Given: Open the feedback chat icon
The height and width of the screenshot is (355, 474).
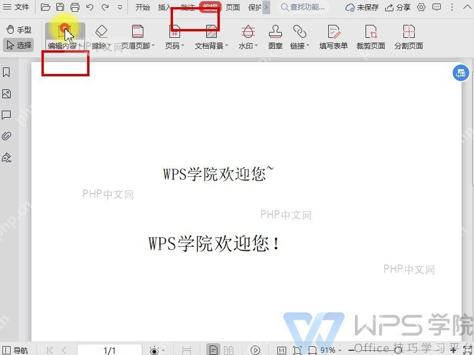Looking at the screenshot, I should pos(437,7).
